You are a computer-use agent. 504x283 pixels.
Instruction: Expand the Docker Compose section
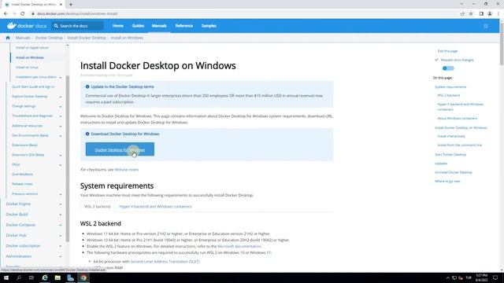tap(60, 226)
